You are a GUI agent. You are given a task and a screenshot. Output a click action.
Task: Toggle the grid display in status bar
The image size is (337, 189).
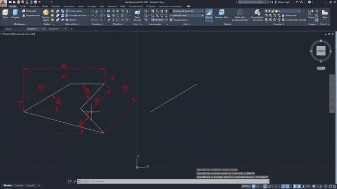254,186
